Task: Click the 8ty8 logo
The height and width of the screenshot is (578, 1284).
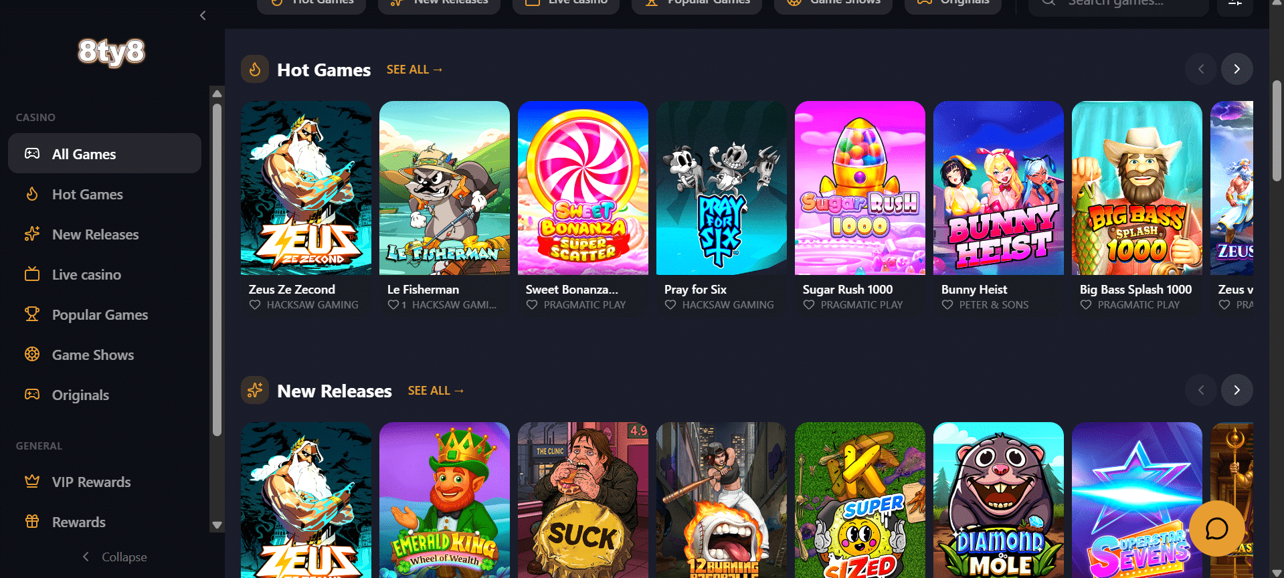Action: 111,52
